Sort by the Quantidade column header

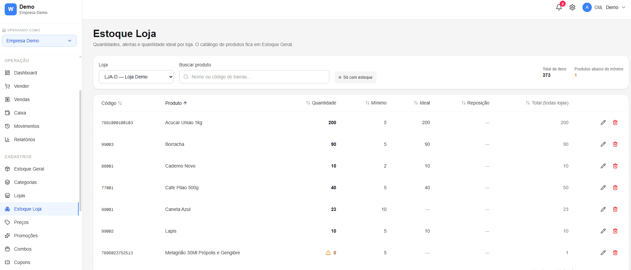coord(321,103)
